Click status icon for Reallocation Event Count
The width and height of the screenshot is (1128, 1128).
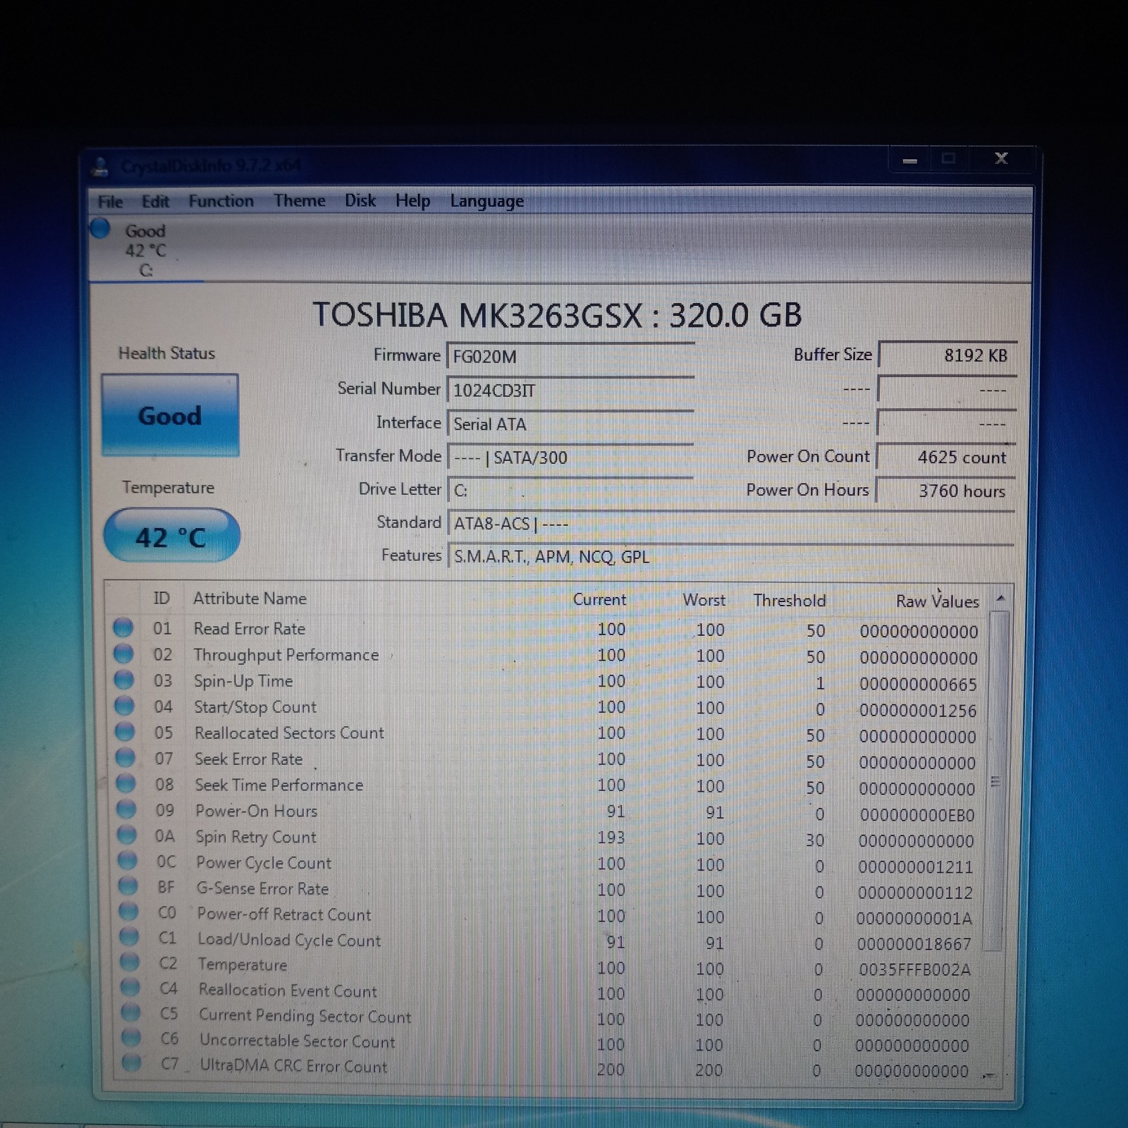(130, 986)
